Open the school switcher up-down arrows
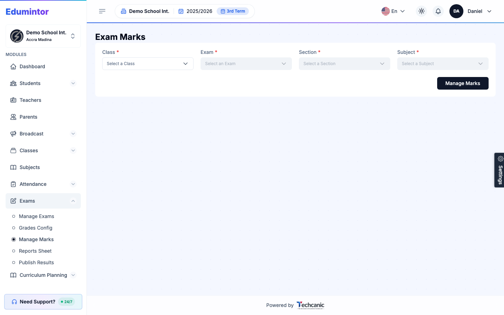The width and height of the screenshot is (504, 315). pyautogui.click(x=73, y=36)
